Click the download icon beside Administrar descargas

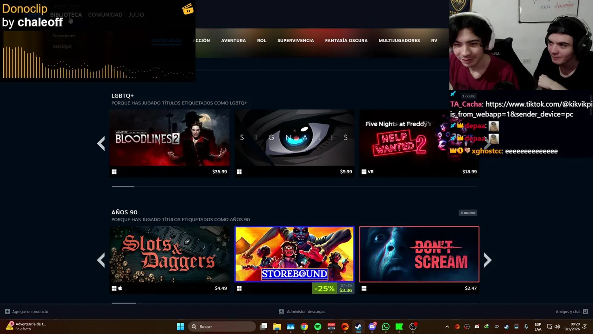click(x=281, y=312)
